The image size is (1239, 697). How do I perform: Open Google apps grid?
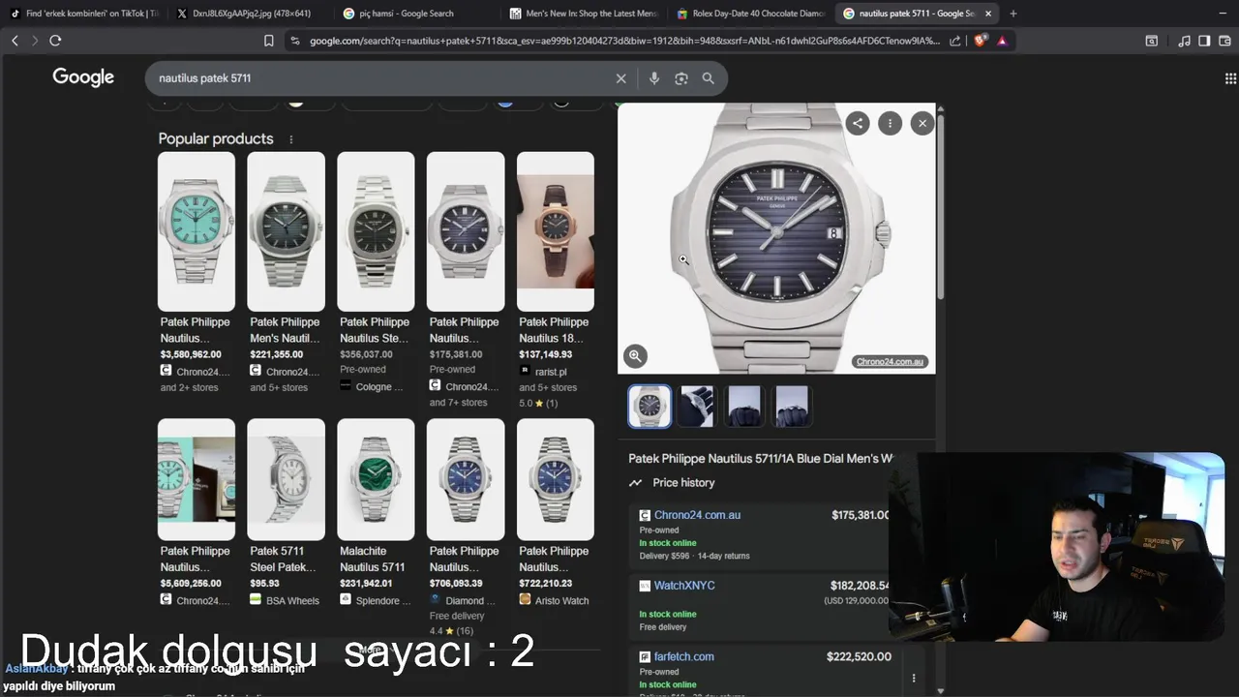[1230, 78]
